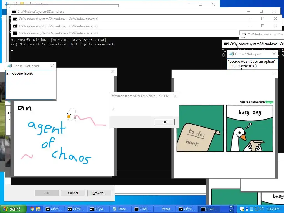
Task: Click the C:\Wi... taskbar button right of Goose...
Action: (x=142, y=209)
